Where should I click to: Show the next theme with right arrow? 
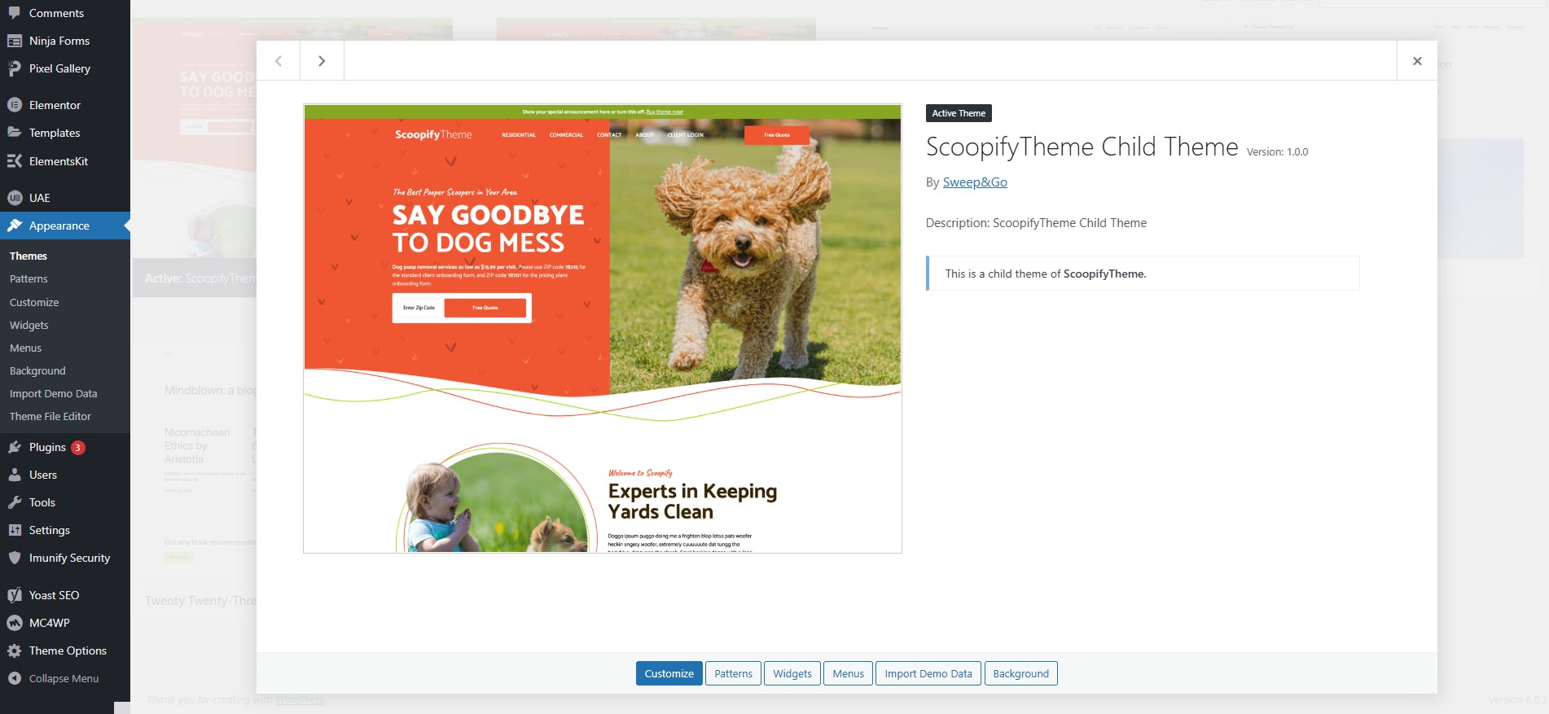click(322, 61)
